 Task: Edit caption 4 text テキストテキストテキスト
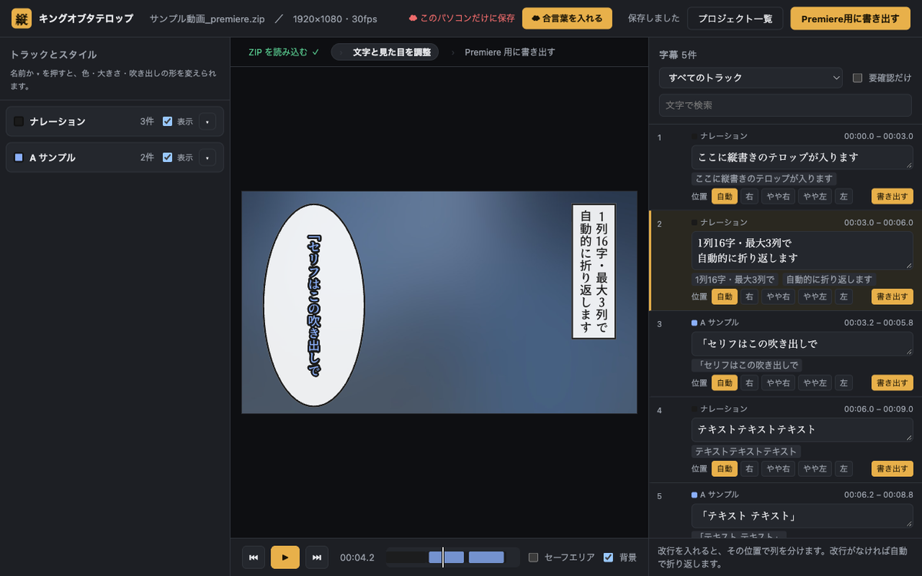pyautogui.click(x=802, y=429)
